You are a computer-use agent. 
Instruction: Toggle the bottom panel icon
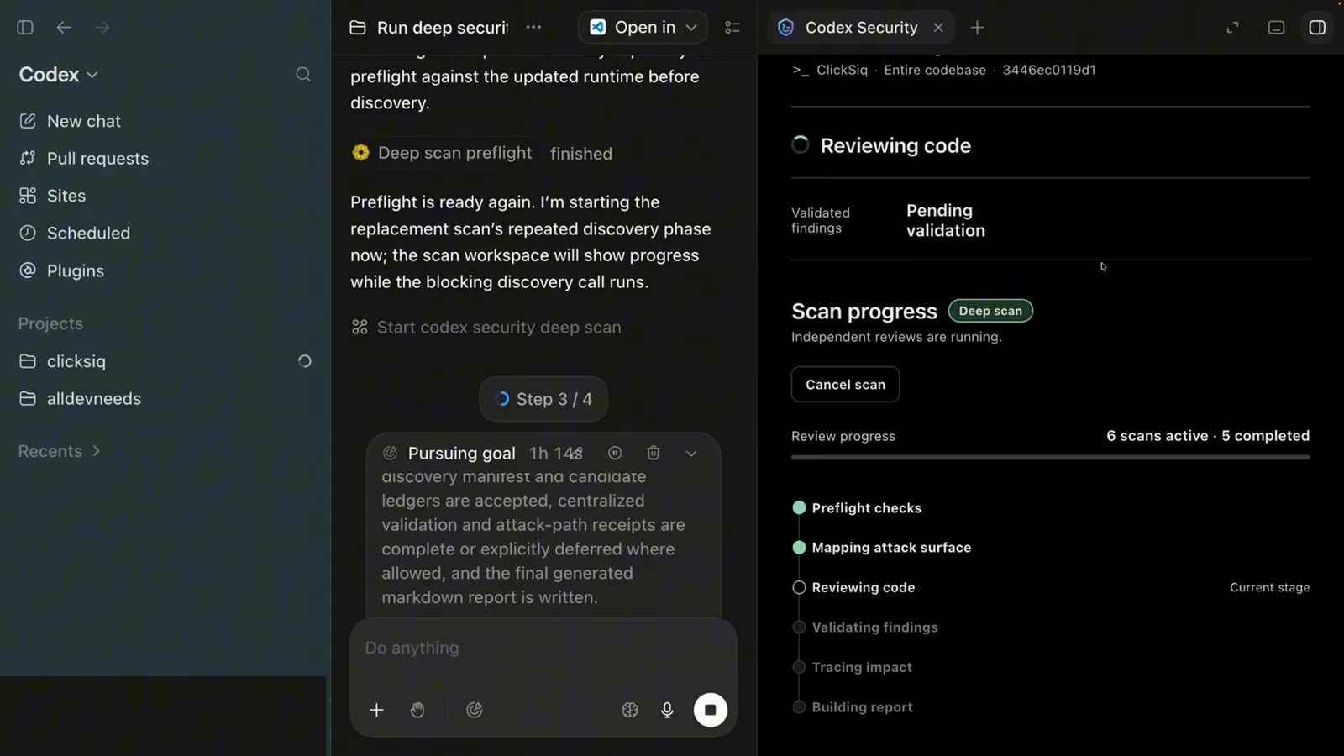tap(1276, 28)
